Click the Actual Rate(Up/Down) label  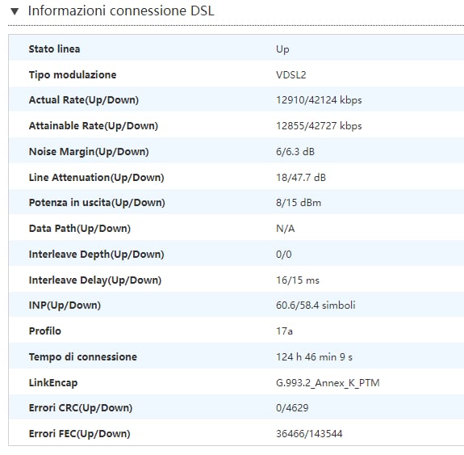(84, 100)
